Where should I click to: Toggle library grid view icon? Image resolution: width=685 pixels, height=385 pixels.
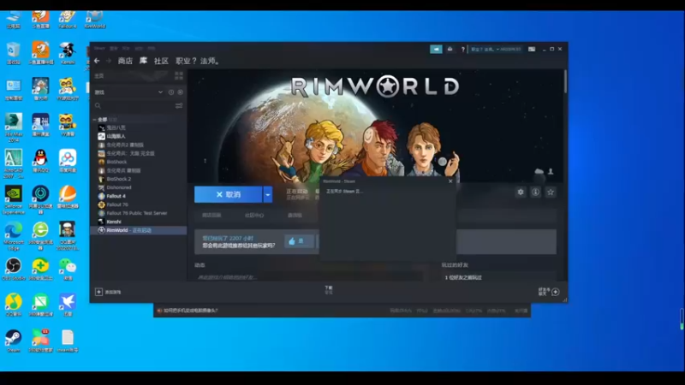(x=179, y=75)
